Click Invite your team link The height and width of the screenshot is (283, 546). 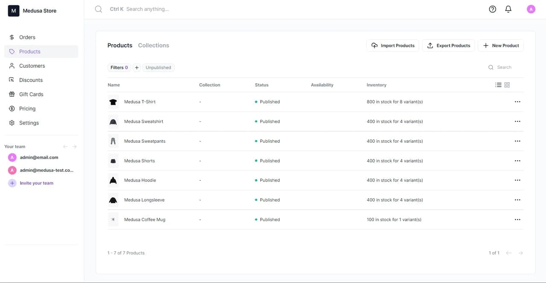pos(37,183)
